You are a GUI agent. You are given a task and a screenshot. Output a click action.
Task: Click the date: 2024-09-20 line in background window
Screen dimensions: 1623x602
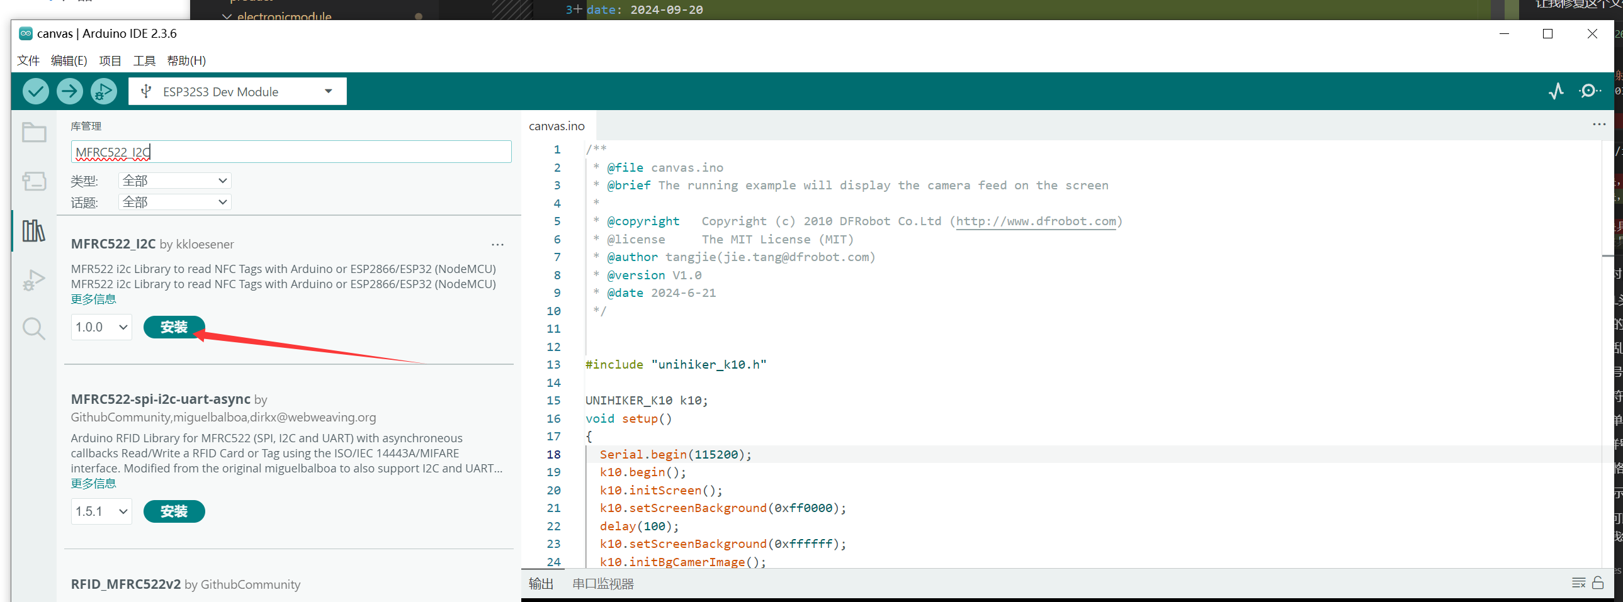[x=645, y=9]
